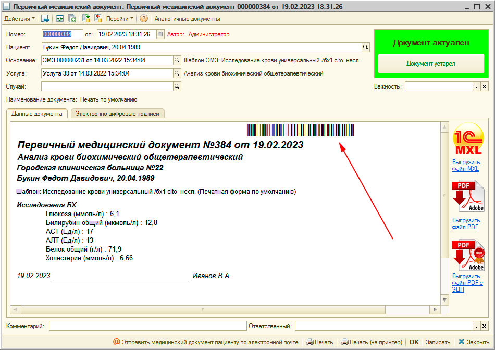The height and width of the screenshot is (350, 495).
Task: Click the 1C MXL export icon
Action: pyautogui.click(x=467, y=141)
